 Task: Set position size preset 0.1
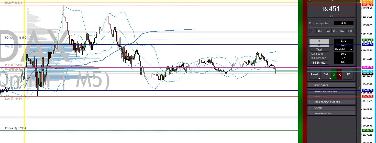313,31
